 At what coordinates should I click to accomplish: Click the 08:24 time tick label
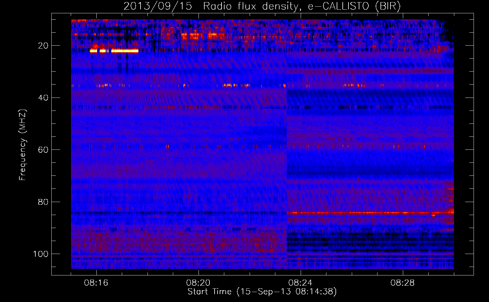coord(300,283)
